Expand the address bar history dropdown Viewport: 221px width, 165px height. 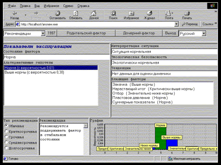pyautogui.click(x=176, y=24)
